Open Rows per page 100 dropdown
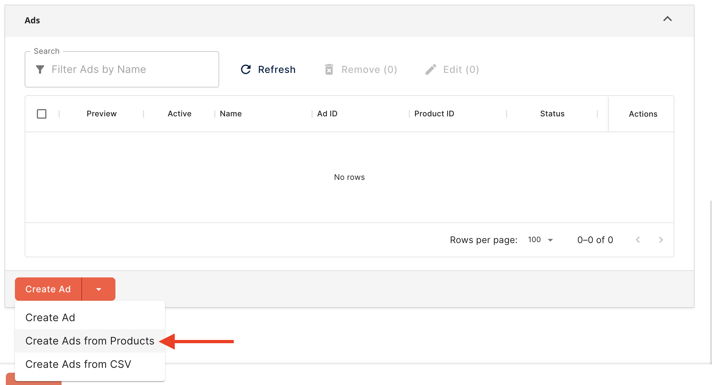 click(x=540, y=240)
